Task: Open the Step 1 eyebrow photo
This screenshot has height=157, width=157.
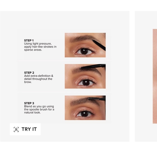Action: 85,45
